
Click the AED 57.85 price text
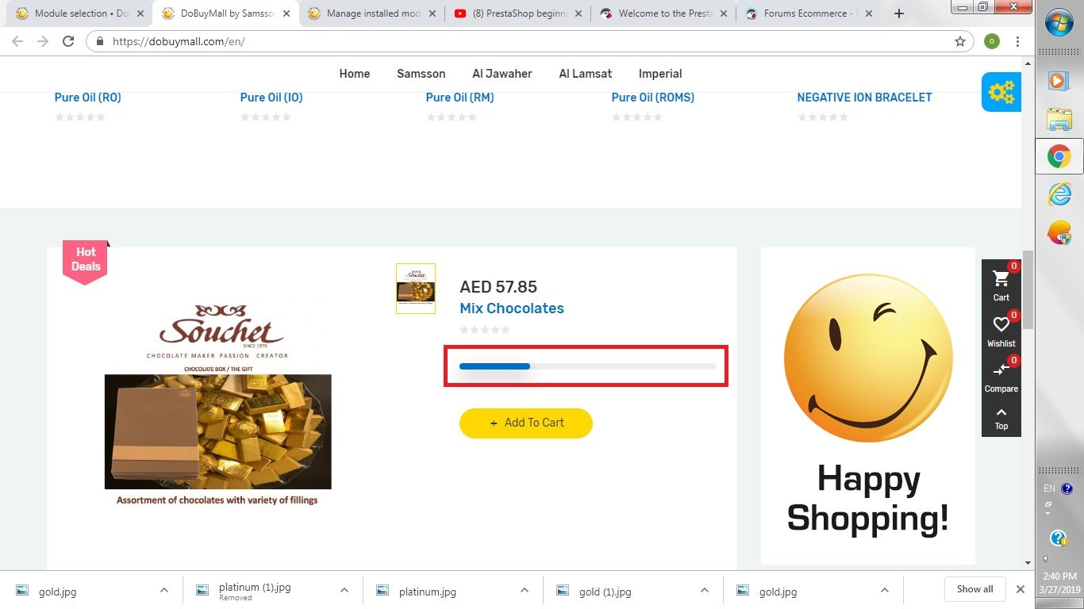(498, 287)
